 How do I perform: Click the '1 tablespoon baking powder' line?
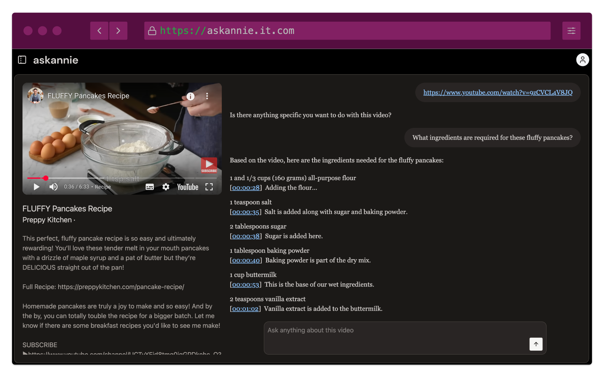pyautogui.click(x=269, y=250)
